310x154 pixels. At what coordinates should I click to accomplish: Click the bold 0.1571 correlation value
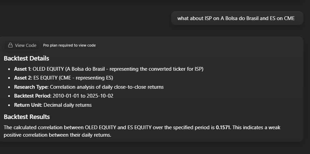tap(223, 127)
